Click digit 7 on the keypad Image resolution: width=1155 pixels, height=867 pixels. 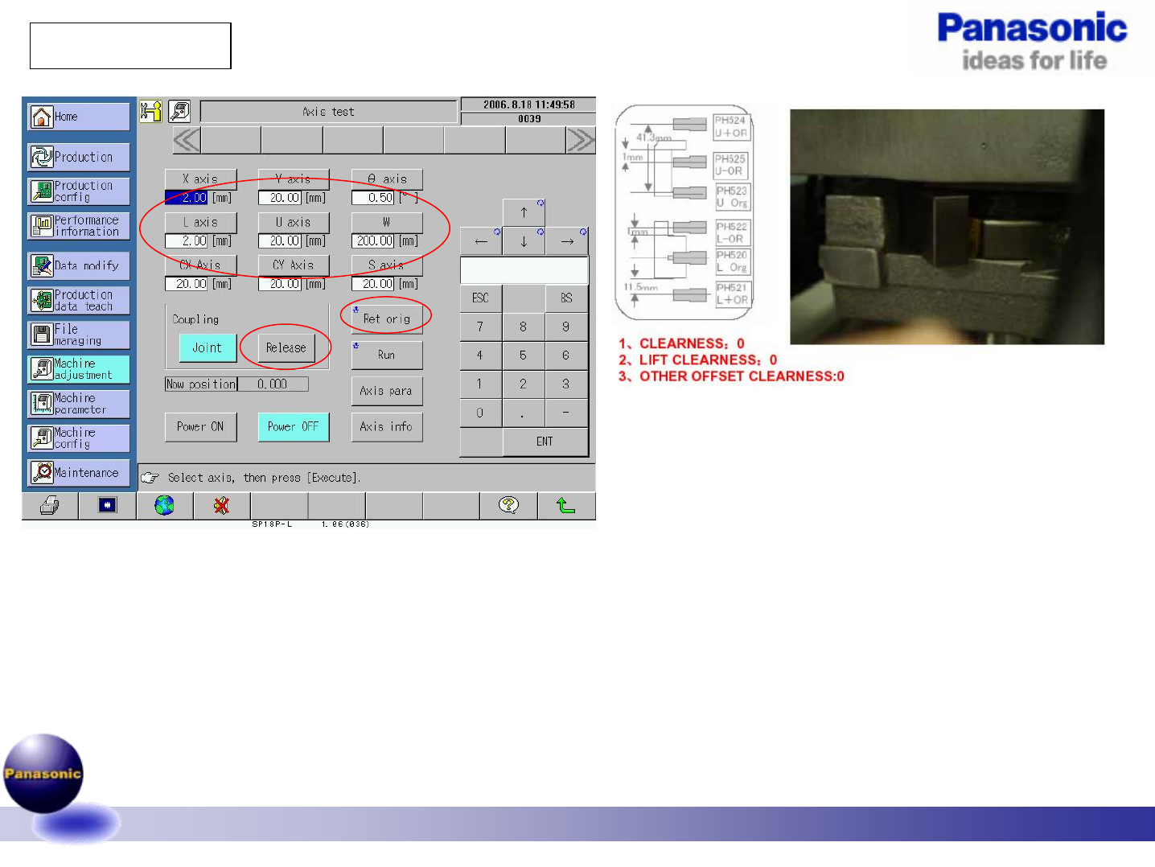(481, 327)
